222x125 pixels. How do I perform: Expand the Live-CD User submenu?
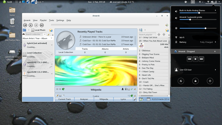(215, 70)
